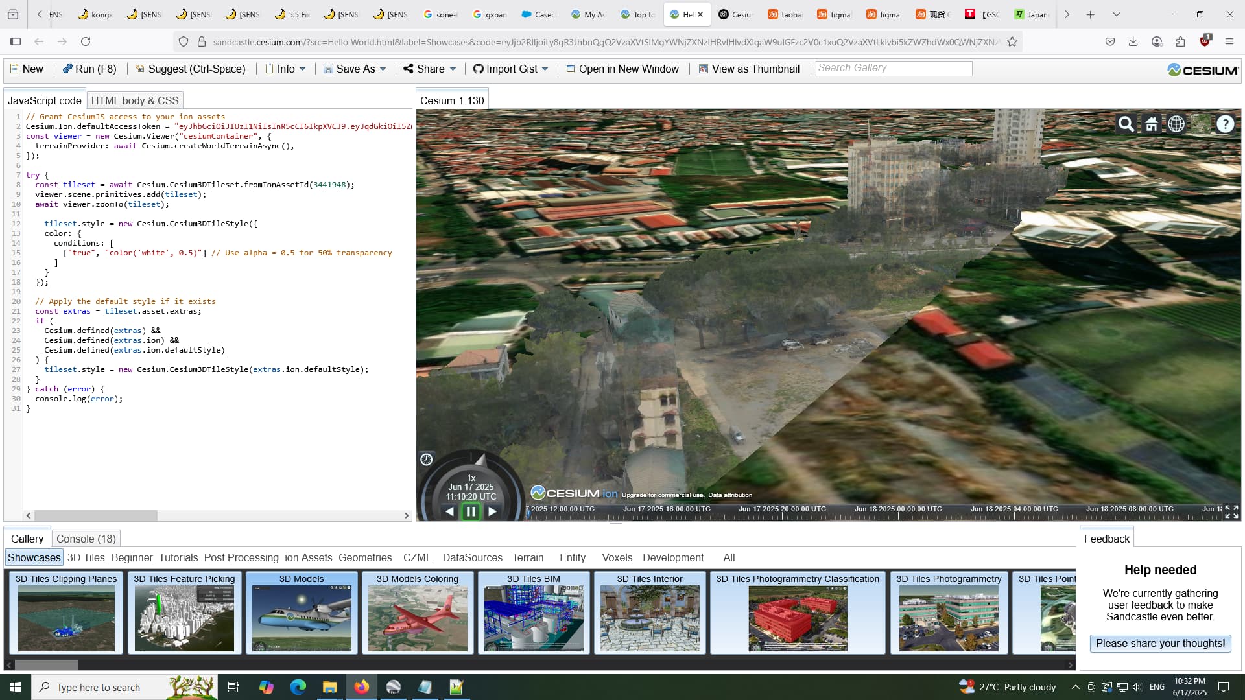Image resolution: width=1245 pixels, height=700 pixels.
Task: Click Please share your thoughts! button
Action: (x=1161, y=644)
